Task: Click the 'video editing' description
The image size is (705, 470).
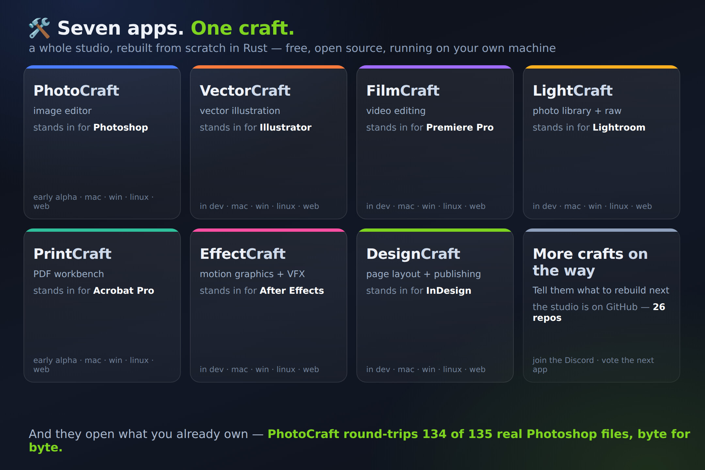Action: tap(396, 111)
